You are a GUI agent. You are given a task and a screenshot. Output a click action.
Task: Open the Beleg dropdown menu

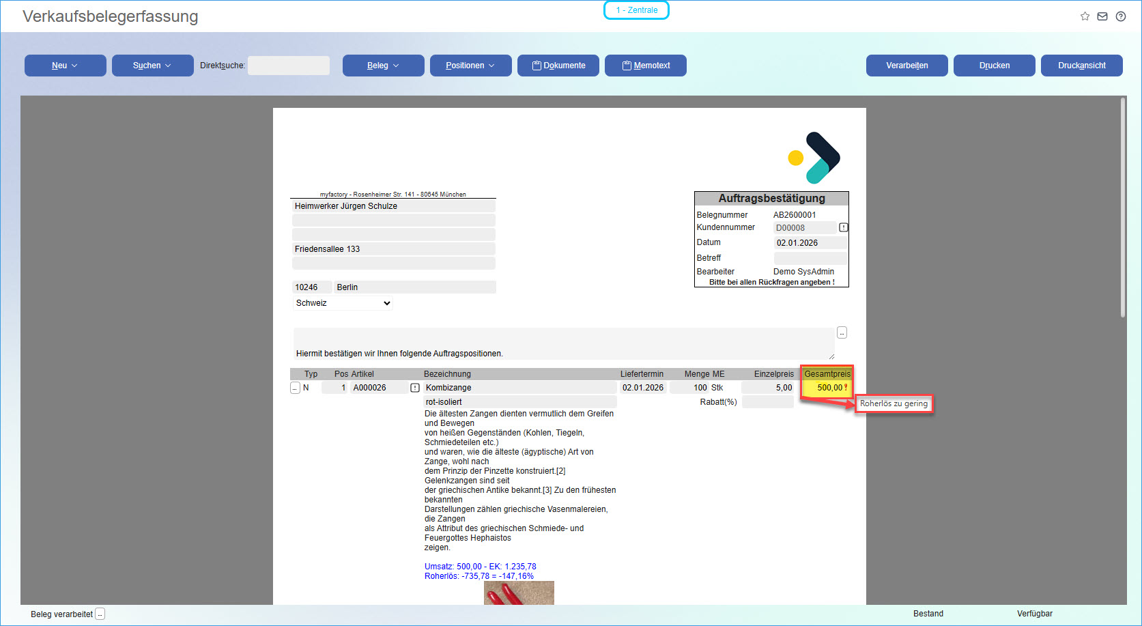(x=384, y=66)
